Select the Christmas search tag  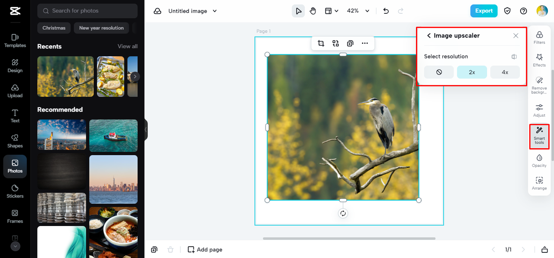coord(54,28)
